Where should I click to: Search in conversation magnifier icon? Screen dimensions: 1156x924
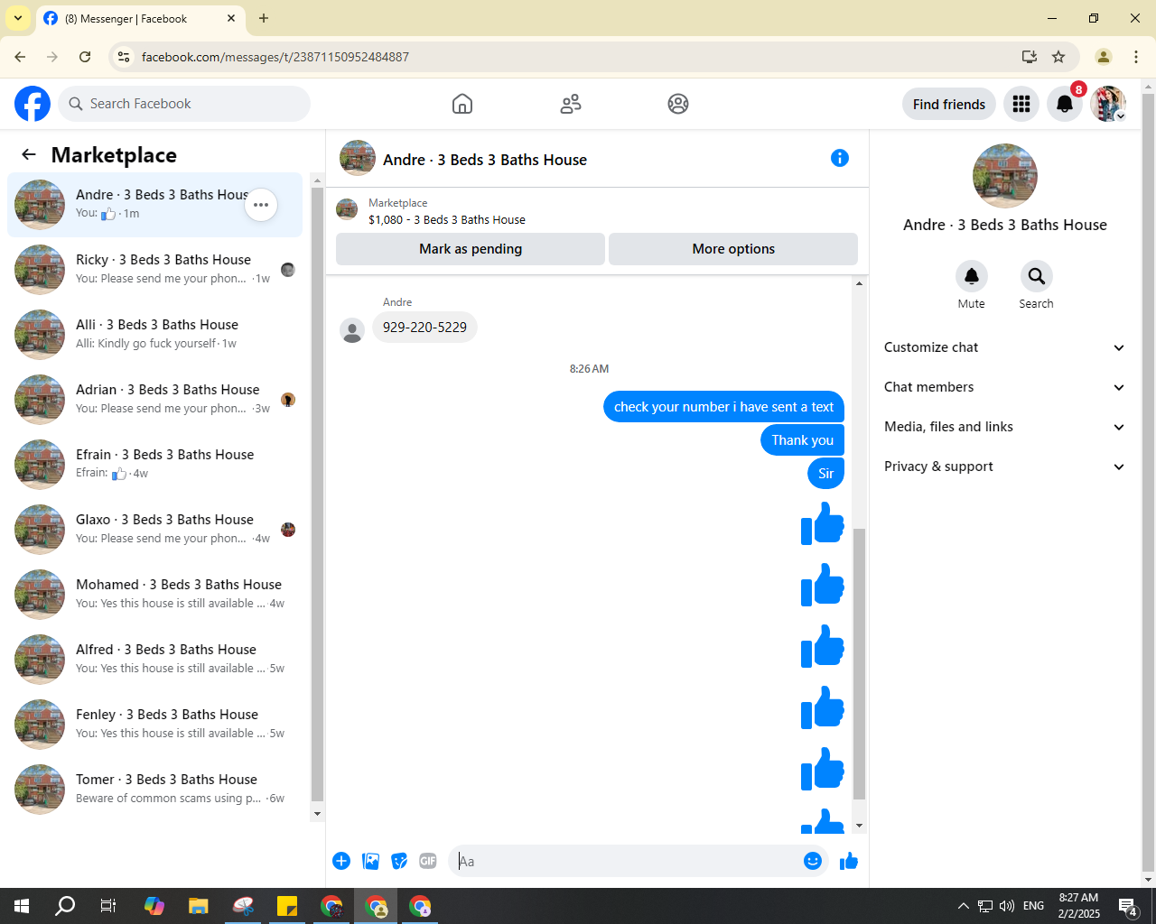1037,276
